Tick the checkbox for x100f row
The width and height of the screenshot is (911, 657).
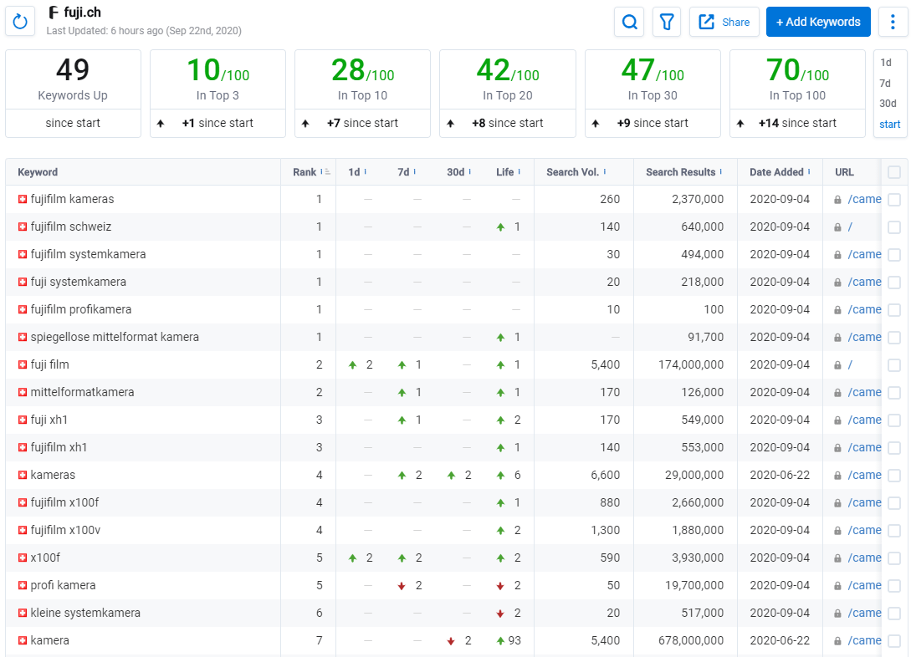click(894, 558)
